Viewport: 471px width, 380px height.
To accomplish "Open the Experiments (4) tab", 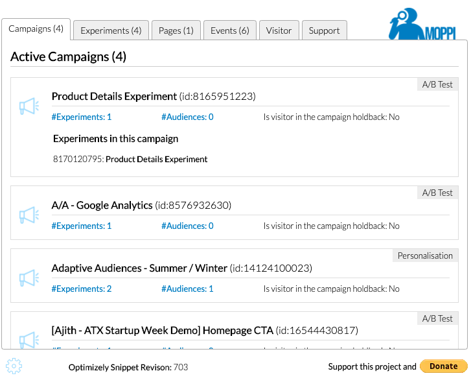I will [x=111, y=30].
